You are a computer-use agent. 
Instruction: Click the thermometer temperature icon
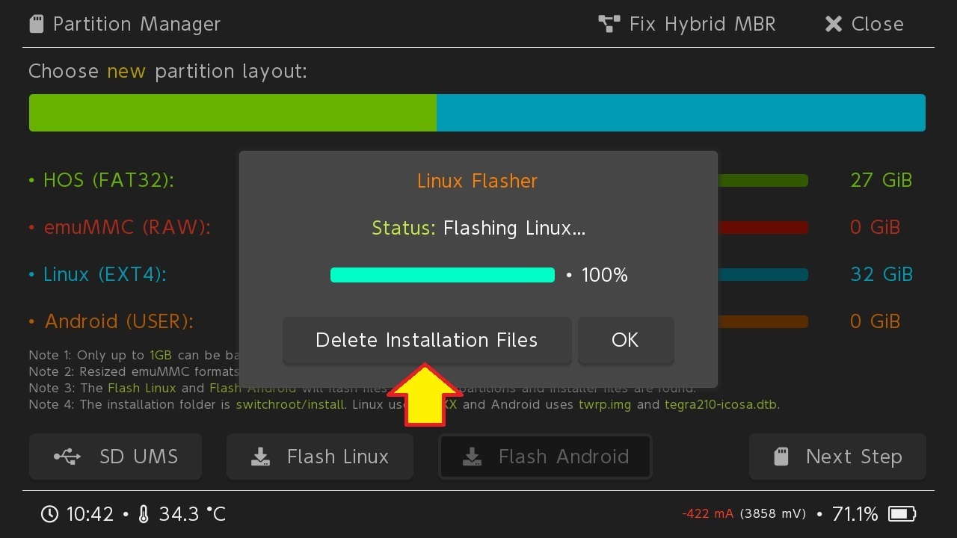click(x=144, y=514)
